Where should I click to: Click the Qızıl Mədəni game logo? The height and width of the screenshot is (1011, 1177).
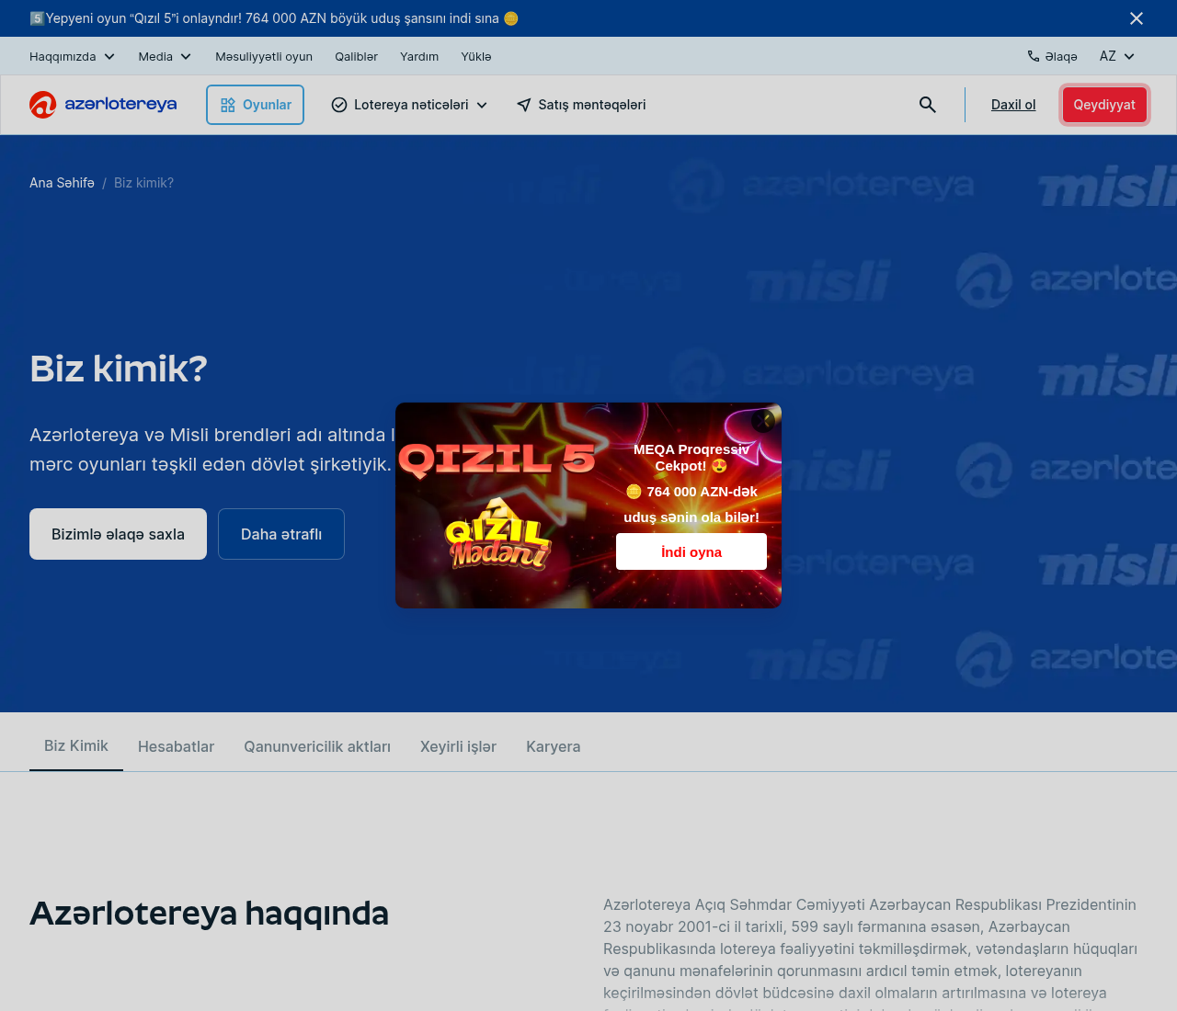(497, 535)
